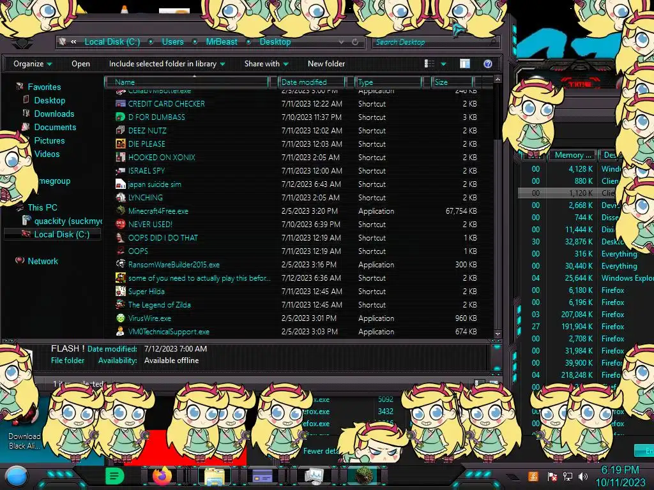
Task: Open Firefox from the taskbar
Action: tap(162, 475)
